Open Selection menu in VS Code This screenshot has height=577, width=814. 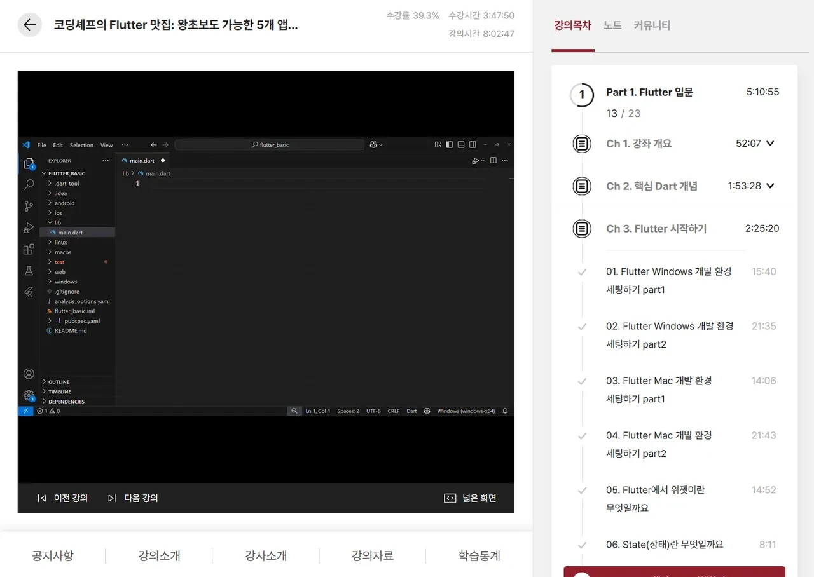click(x=81, y=145)
